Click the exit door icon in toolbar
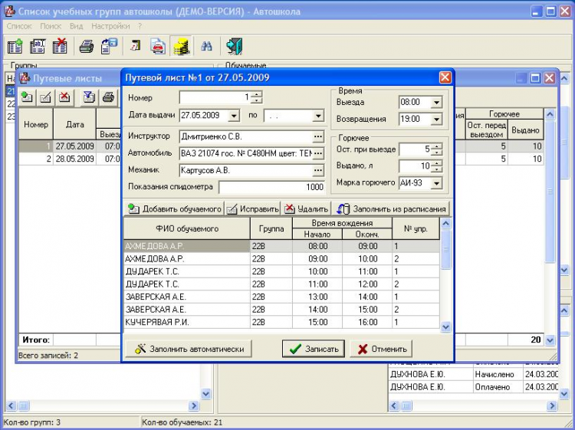 click(x=235, y=46)
